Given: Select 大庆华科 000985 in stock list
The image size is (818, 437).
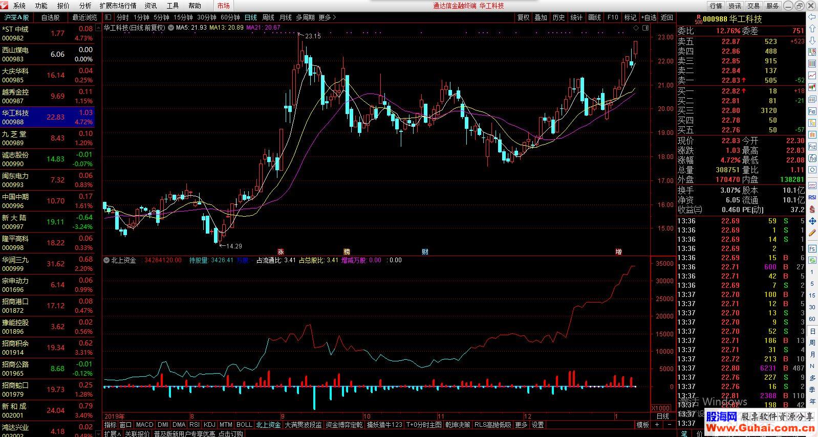Looking at the screenshot, I should tap(48, 75).
